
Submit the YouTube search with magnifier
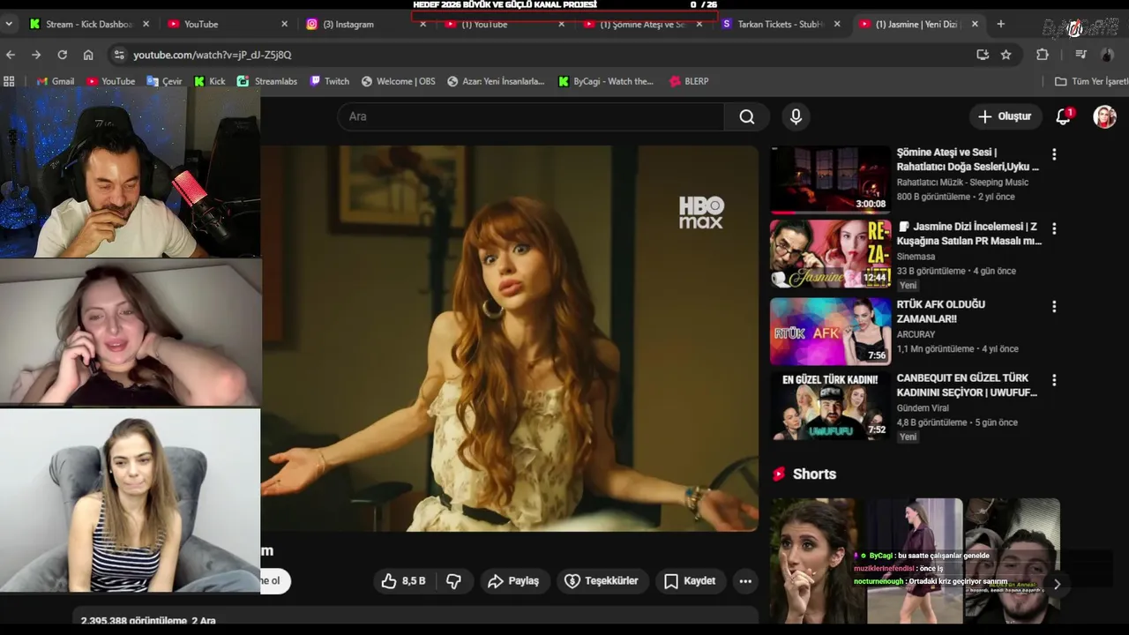(747, 116)
